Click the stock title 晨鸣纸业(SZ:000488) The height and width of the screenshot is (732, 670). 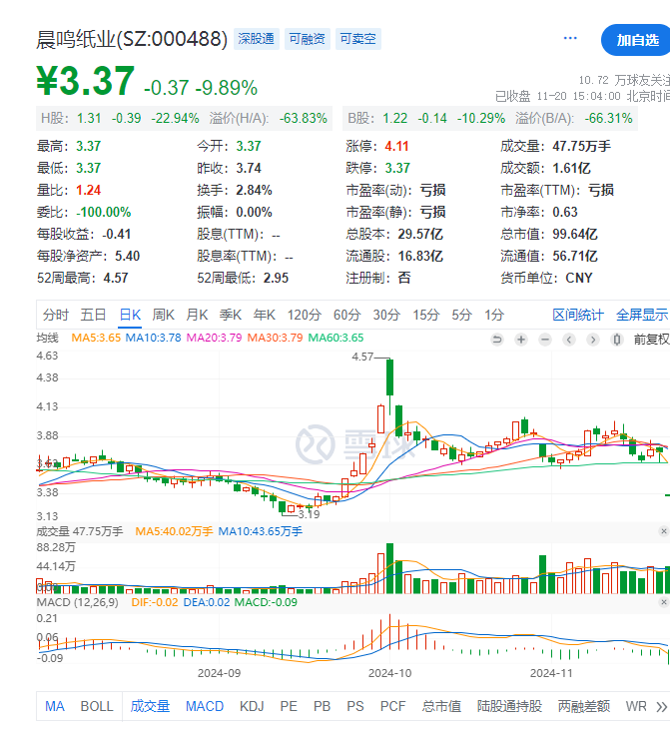132,39
